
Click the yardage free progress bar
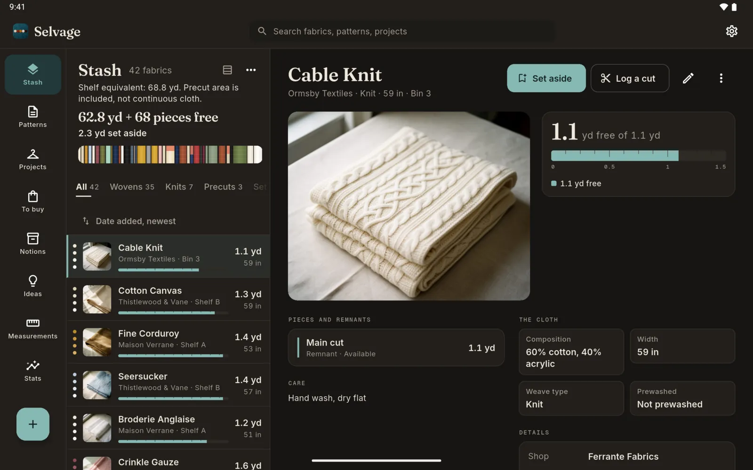click(638, 156)
